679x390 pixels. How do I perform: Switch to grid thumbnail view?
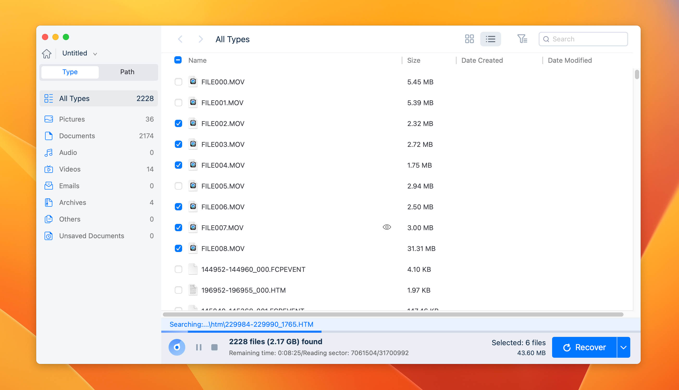coord(469,39)
